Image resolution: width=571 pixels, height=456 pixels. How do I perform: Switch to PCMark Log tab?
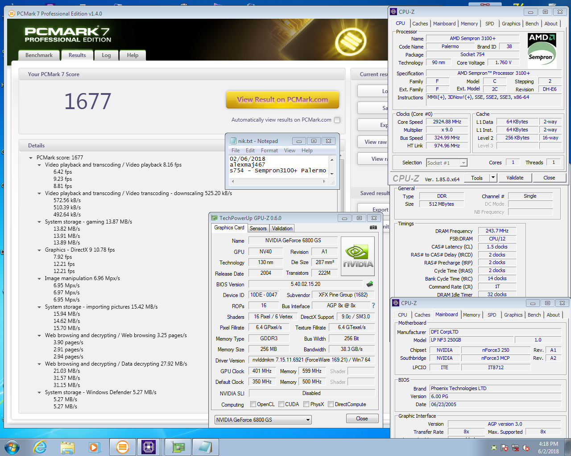(106, 55)
